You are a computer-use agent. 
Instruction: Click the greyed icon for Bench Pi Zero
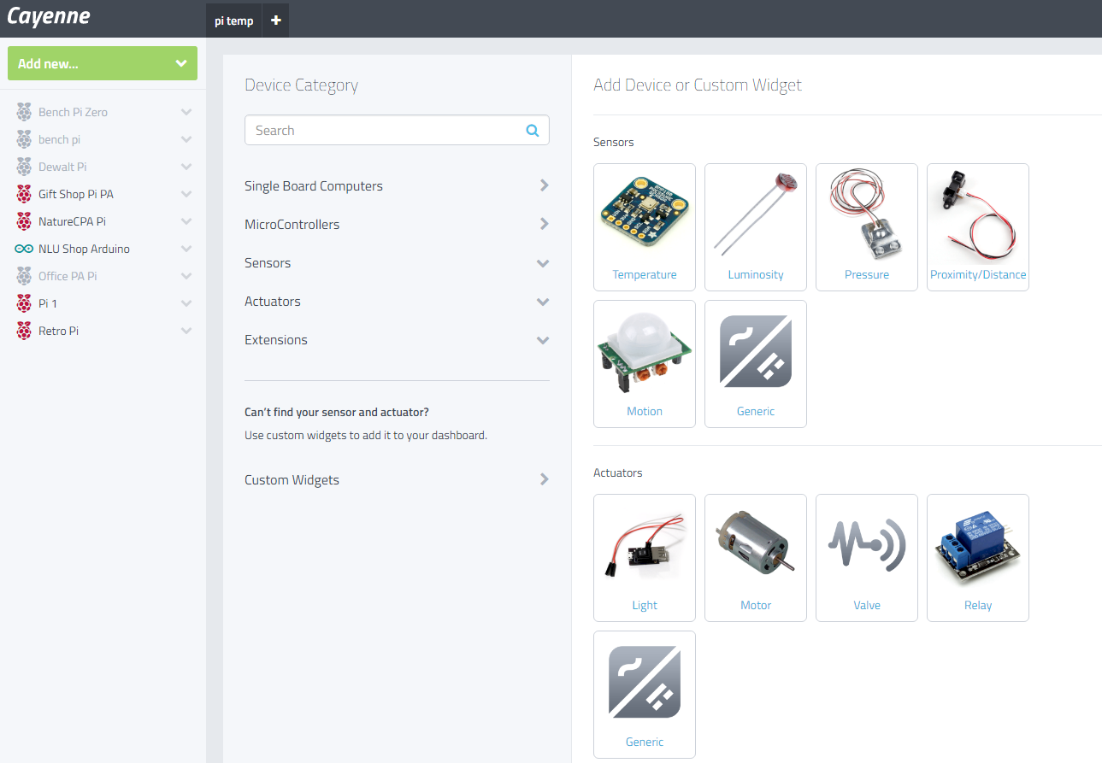tap(24, 112)
